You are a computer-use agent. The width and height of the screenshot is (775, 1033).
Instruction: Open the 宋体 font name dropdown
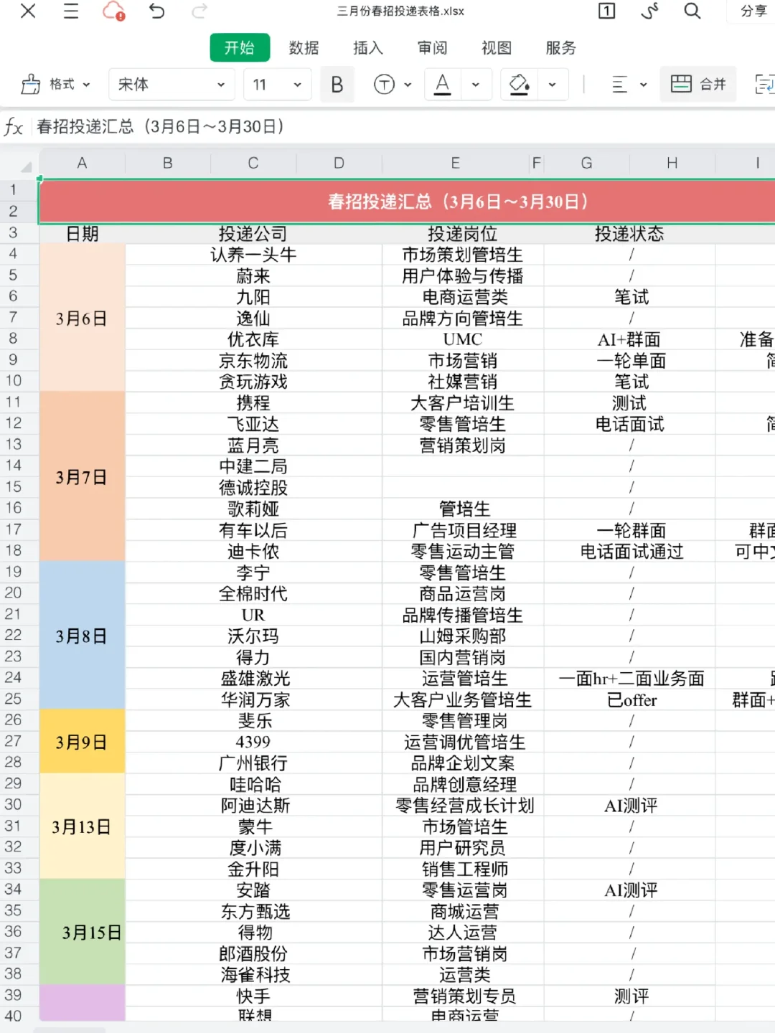tap(172, 85)
